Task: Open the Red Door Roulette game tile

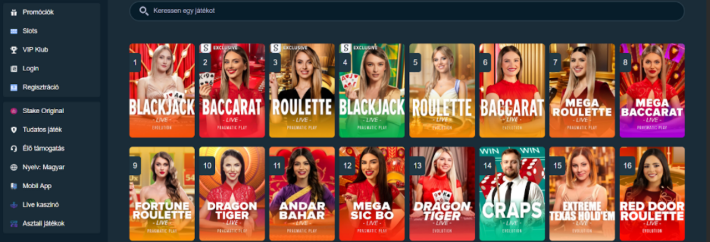Action: click(x=652, y=194)
